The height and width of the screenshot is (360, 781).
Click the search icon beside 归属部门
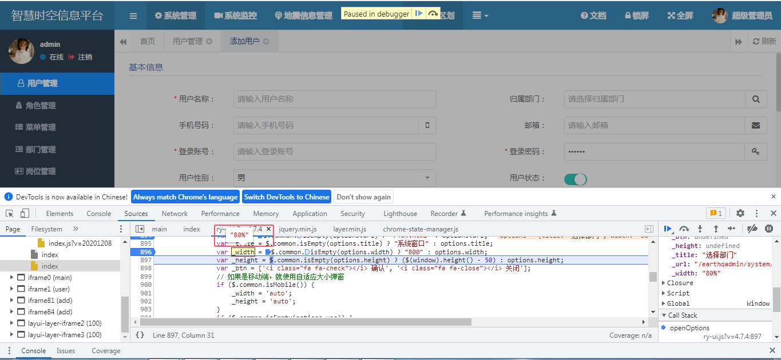pyautogui.click(x=756, y=99)
